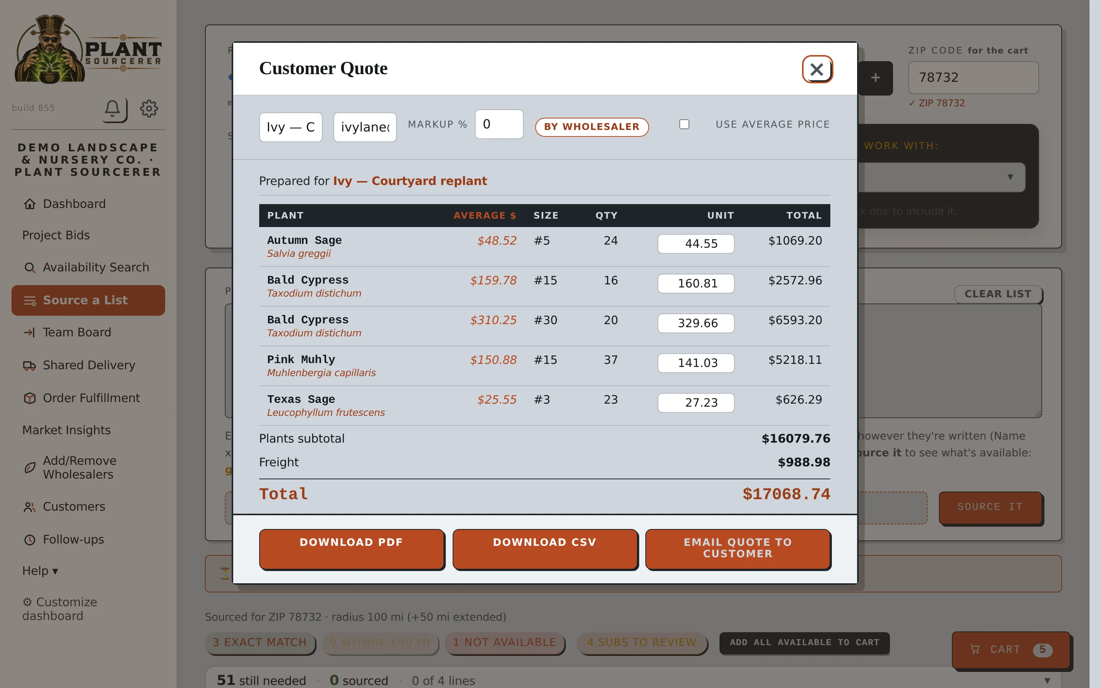Click the Follow-ups clock icon
The height and width of the screenshot is (688, 1101).
[29, 540]
